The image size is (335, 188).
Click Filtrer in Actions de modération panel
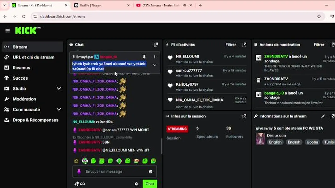coord(319,45)
